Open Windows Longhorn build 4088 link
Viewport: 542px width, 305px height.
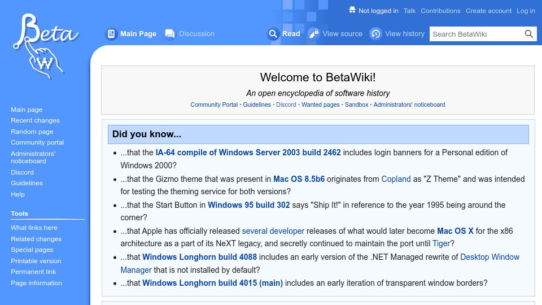click(199, 257)
